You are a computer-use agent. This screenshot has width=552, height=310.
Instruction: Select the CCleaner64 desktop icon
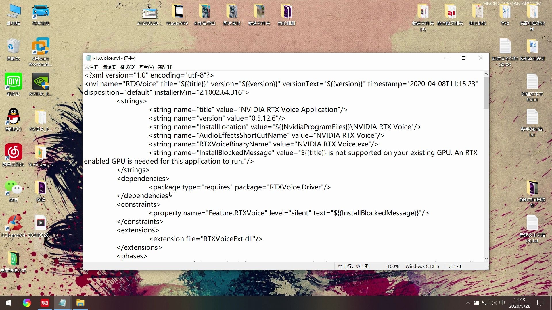(13, 223)
